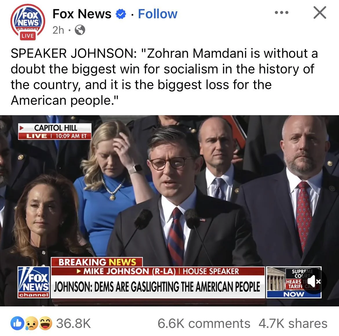View the 36.8K reactions count

pyautogui.click(x=74, y=324)
